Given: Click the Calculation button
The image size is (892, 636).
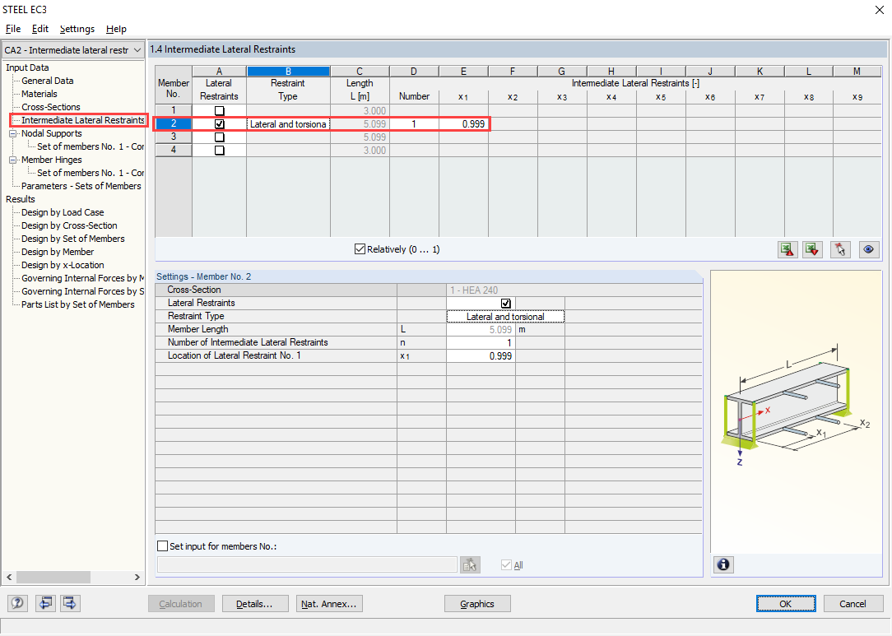Looking at the screenshot, I should click(x=181, y=604).
